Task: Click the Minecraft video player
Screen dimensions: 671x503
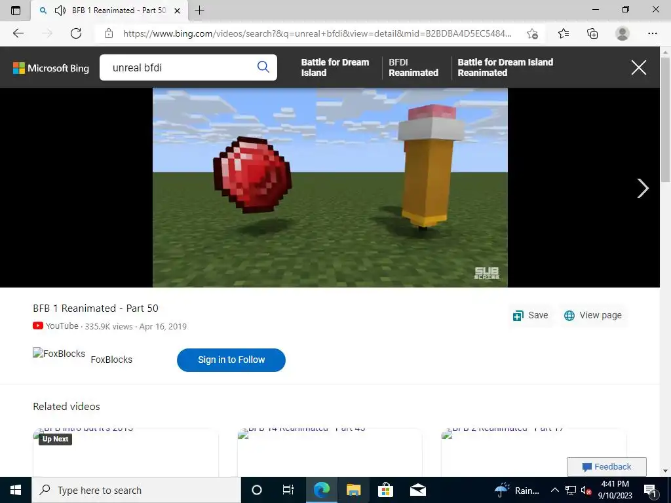Action: tap(330, 187)
